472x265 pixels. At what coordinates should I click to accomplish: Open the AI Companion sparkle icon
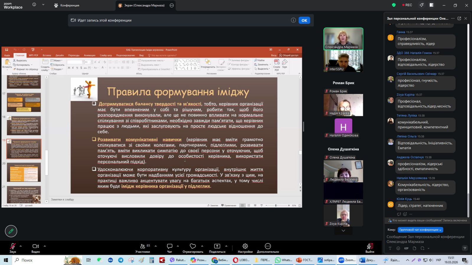pos(422,5)
